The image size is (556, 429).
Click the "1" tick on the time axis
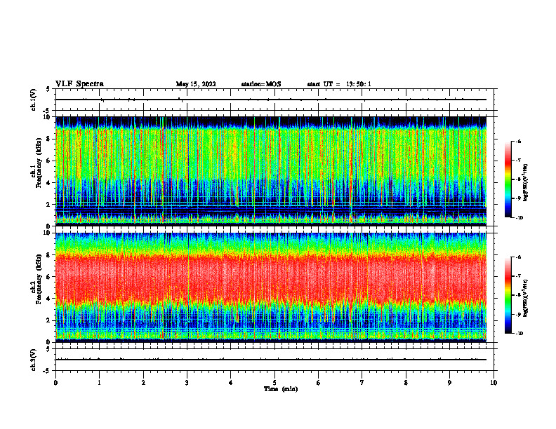pos(99,383)
